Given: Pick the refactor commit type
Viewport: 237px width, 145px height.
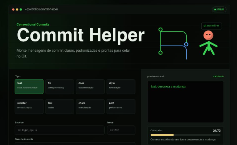Looking at the screenshot, I should coord(29,107).
